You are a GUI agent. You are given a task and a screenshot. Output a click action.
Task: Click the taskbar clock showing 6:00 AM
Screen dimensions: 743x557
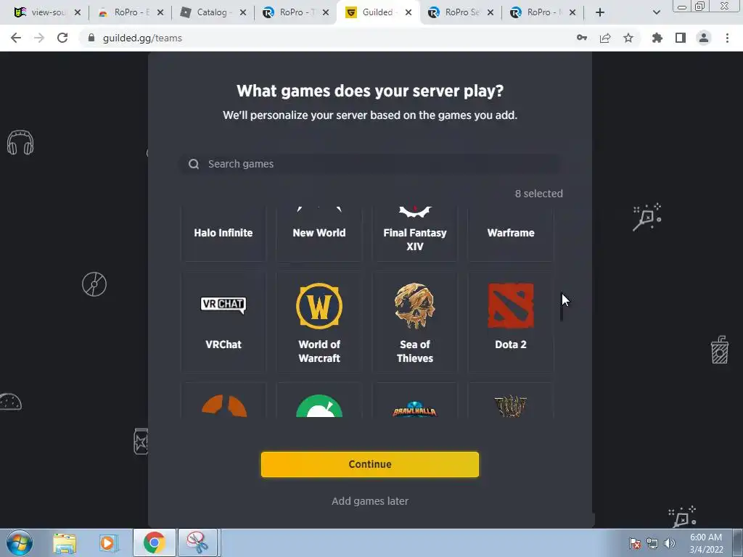pyautogui.click(x=706, y=542)
